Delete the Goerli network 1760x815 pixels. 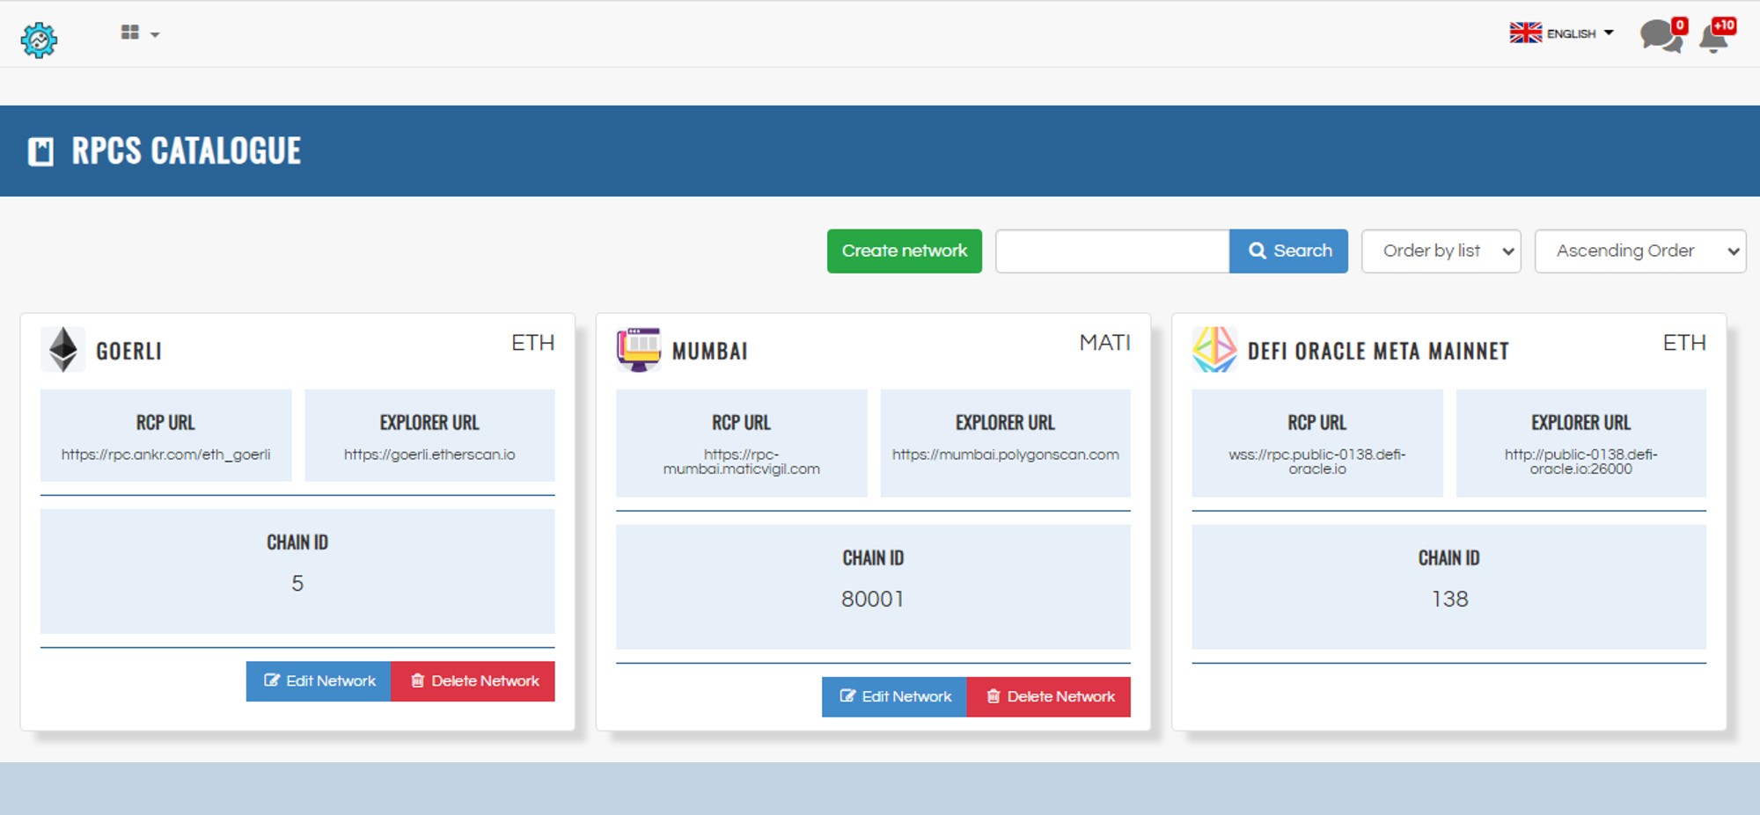(473, 681)
